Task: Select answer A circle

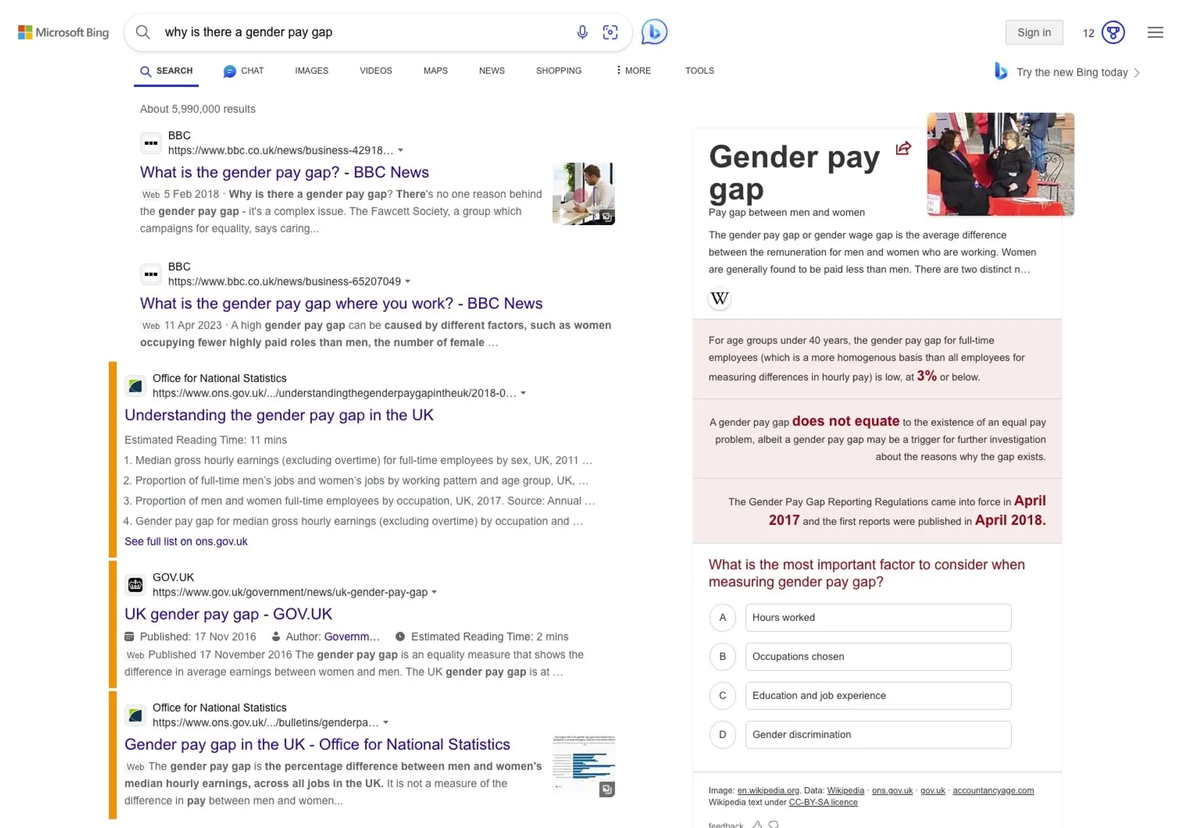Action: pyautogui.click(x=722, y=617)
